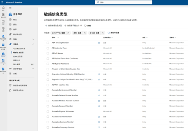This screenshot has width=188, height=131.
Task: Open 可训练的分类器 nav item
Action: pyautogui.click(x=19, y=49)
